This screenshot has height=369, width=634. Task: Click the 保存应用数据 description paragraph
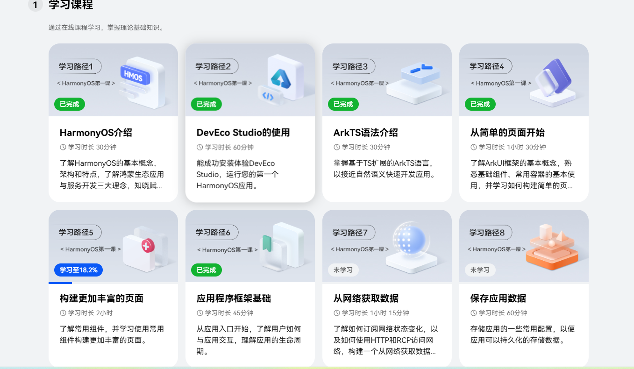(522, 334)
